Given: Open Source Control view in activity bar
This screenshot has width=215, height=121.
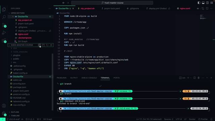Looking at the screenshot, I should pos(4,25).
